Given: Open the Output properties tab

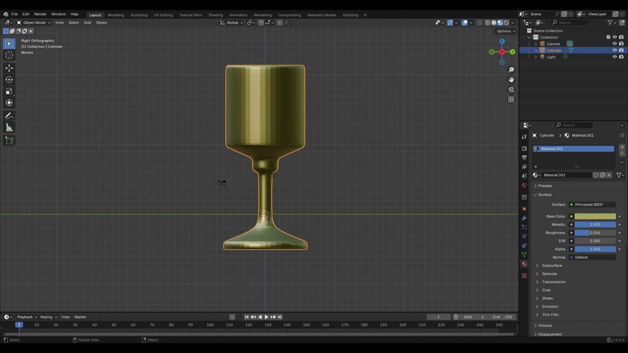Looking at the screenshot, I should 524,157.
